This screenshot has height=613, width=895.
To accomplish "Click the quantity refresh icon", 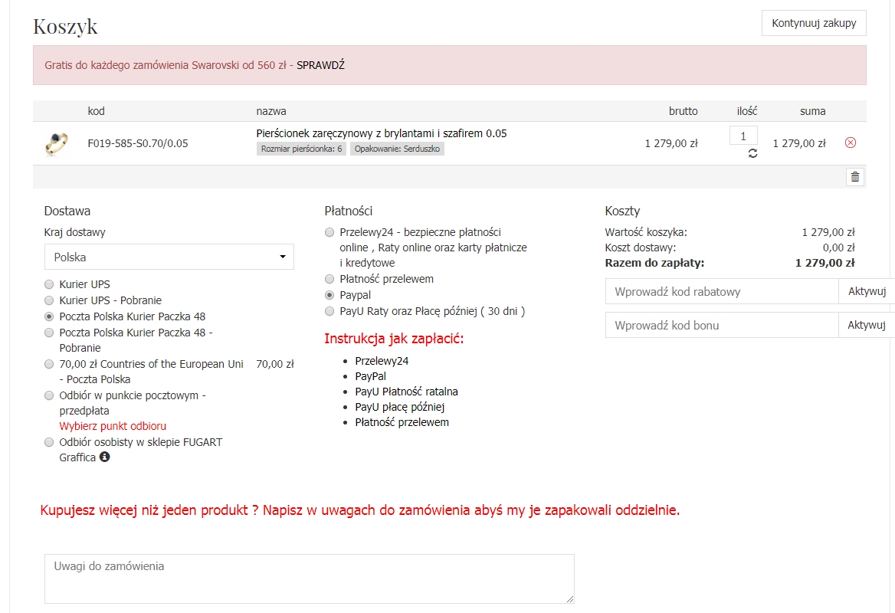I will (752, 153).
